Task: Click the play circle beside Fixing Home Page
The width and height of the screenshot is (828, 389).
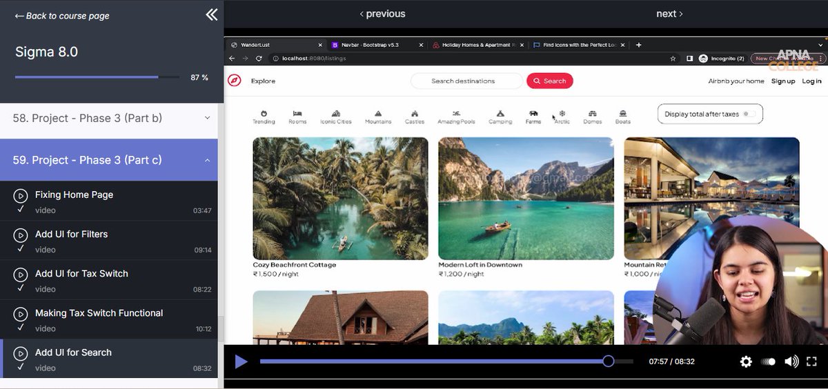Action: point(21,195)
